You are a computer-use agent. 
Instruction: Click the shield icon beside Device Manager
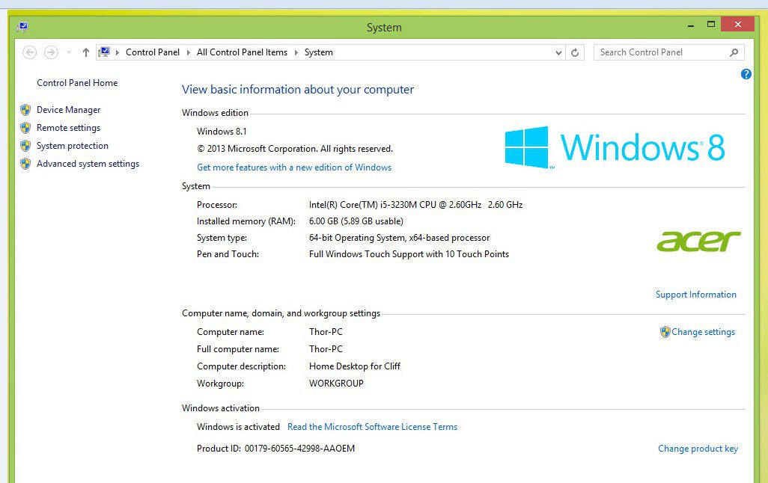click(x=25, y=110)
